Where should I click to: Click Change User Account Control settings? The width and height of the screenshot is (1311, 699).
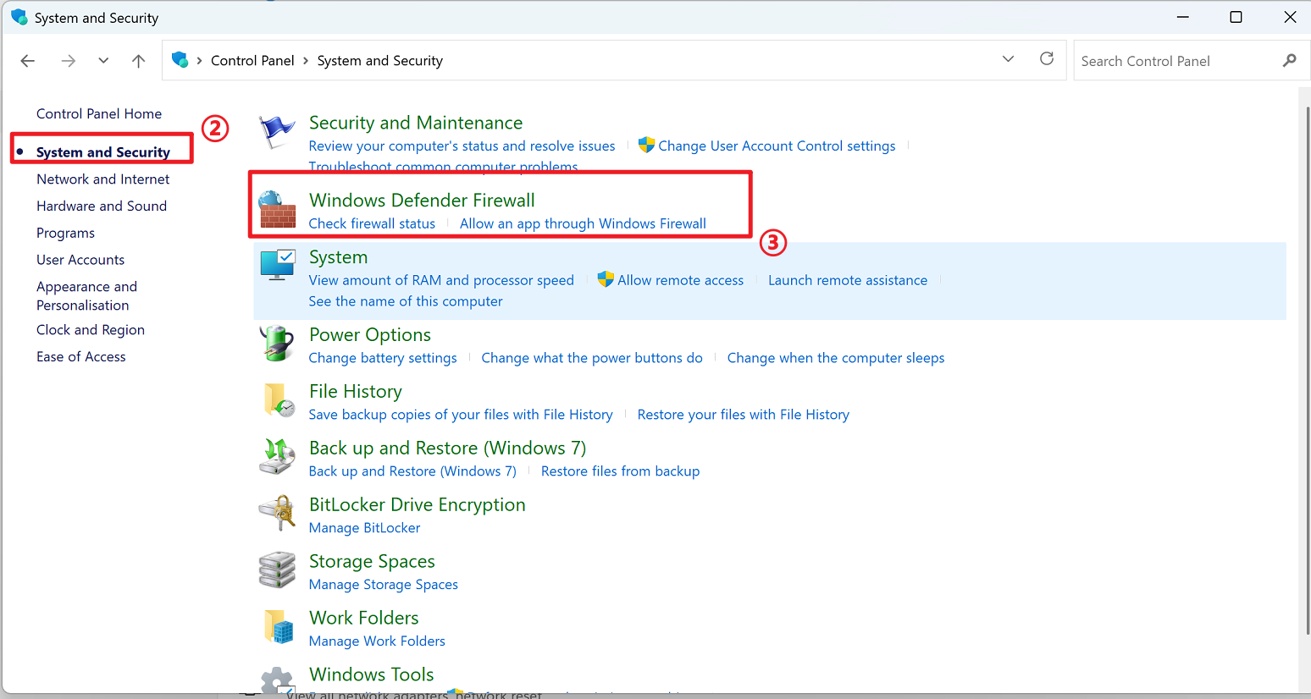776,146
